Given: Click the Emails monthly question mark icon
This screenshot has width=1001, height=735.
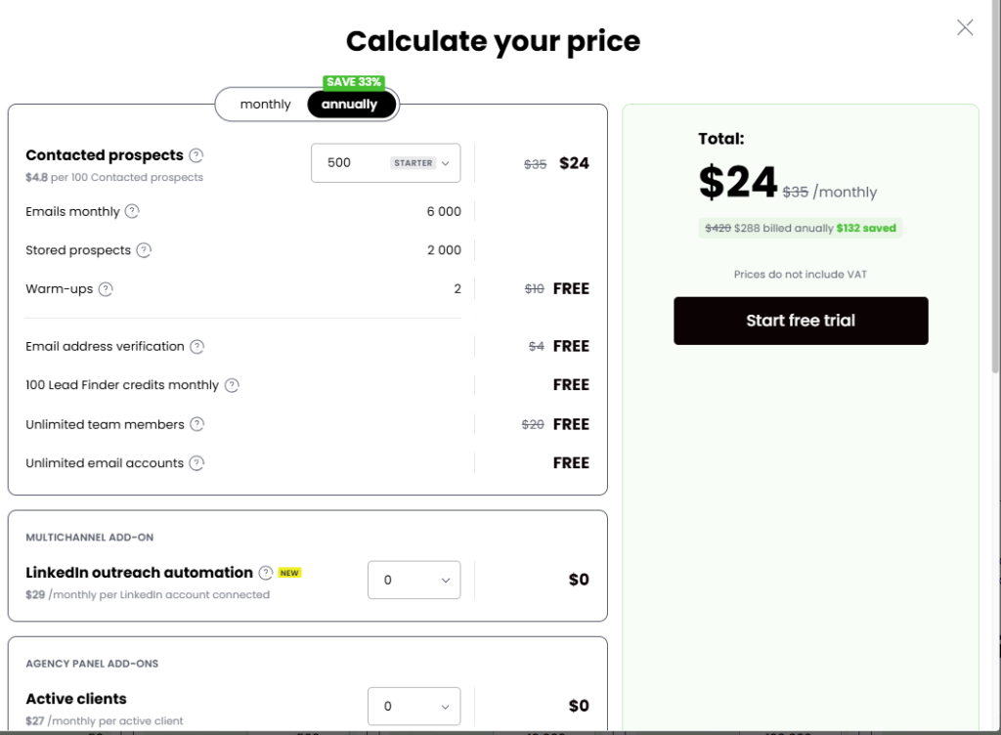Looking at the screenshot, I should click(x=134, y=211).
